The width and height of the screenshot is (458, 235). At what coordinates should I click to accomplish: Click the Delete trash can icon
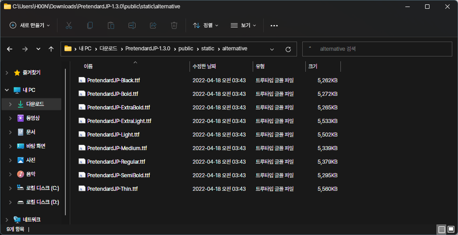point(174,25)
